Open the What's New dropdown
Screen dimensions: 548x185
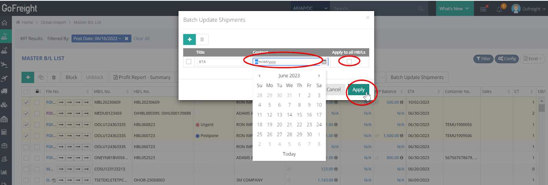(454, 9)
